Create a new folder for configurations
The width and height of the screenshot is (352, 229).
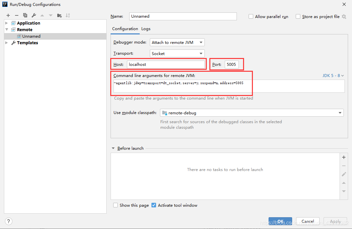pos(59,15)
